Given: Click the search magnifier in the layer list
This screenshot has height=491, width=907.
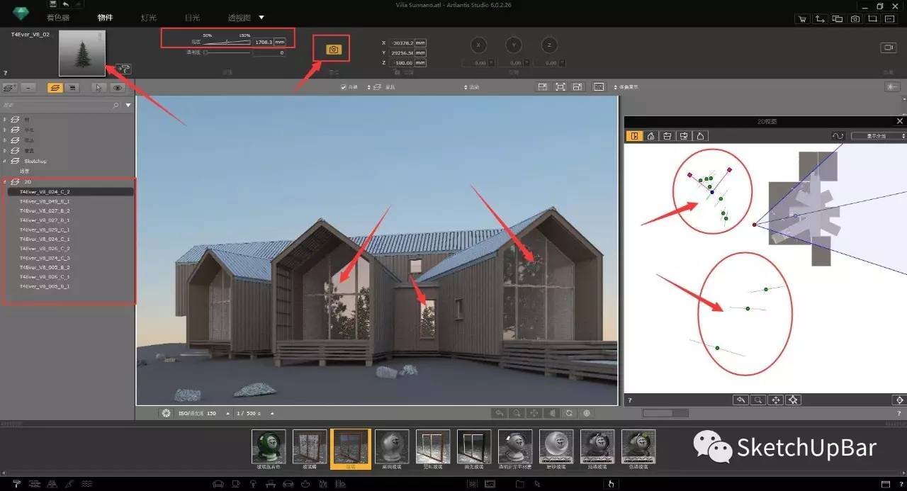Looking at the screenshot, I should 116,105.
